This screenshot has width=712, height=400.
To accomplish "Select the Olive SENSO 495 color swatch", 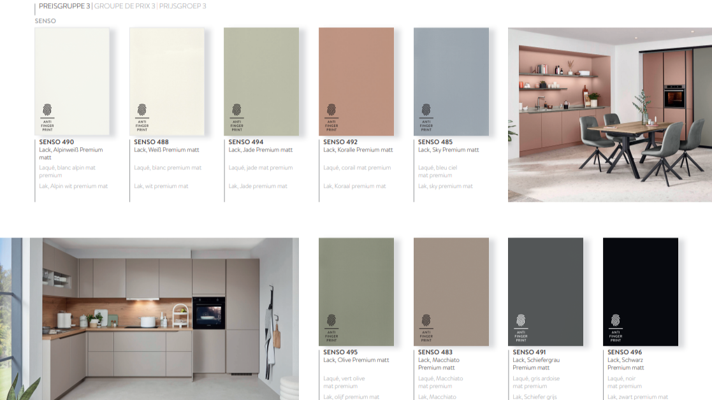I will (x=356, y=292).
